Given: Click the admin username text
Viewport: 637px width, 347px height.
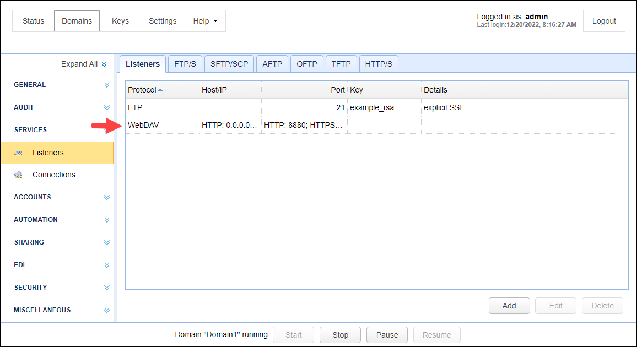Looking at the screenshot, I should click(x=536, y=17).
